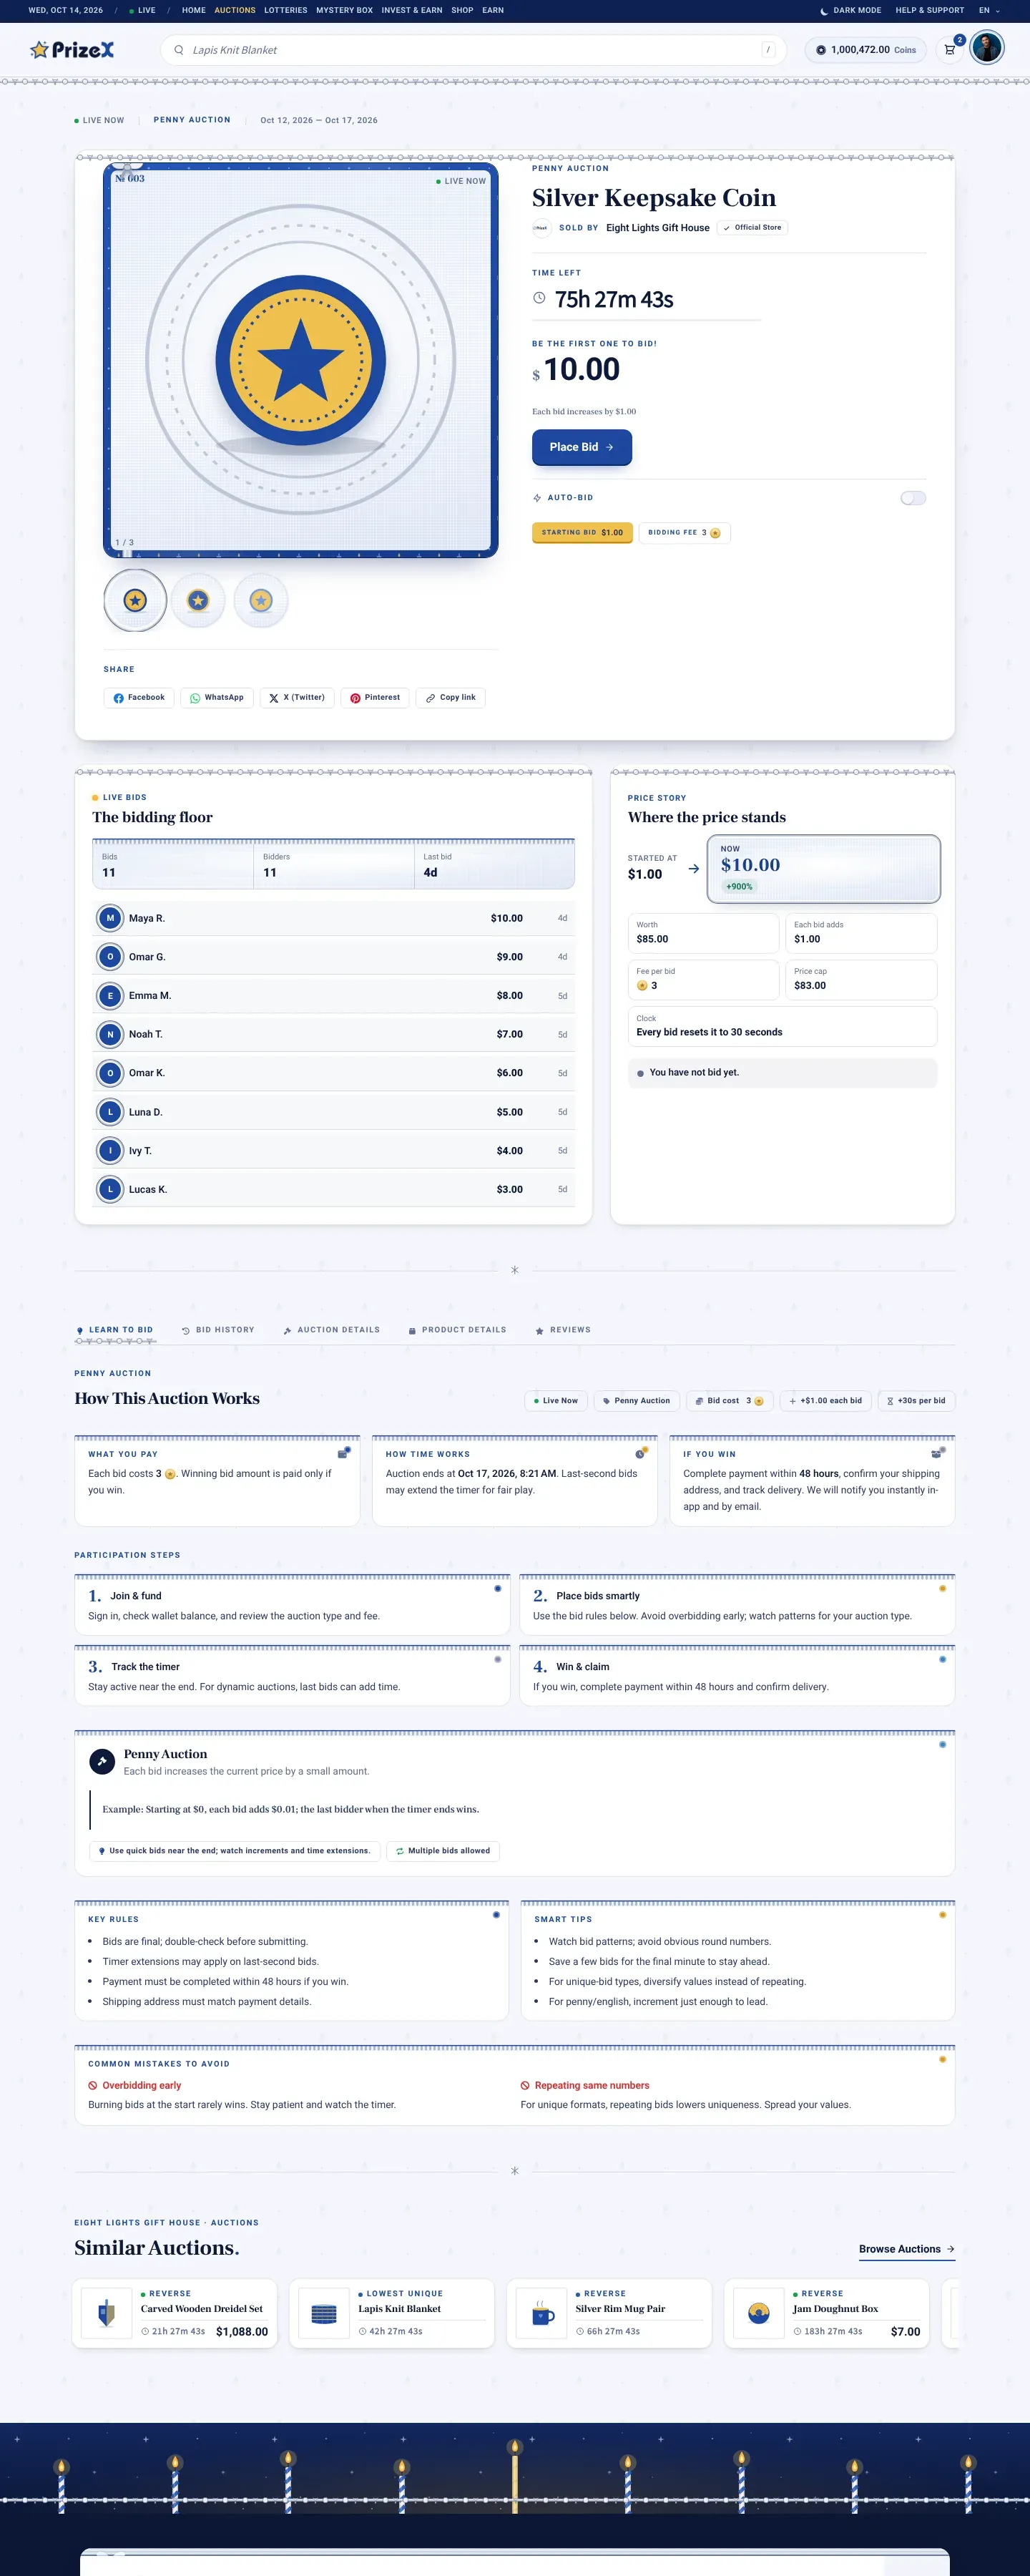This screenshot has width=1030, height=2576.
Task: Share via WhatsApp
Action: 217,697
